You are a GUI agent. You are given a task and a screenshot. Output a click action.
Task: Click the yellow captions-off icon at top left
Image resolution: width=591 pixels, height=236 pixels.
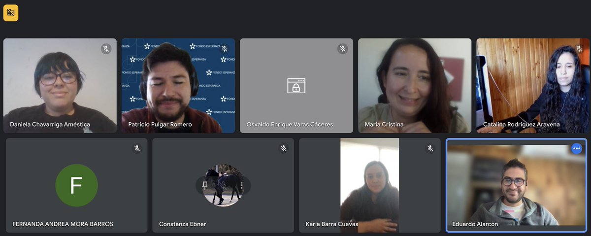(11, 13)
